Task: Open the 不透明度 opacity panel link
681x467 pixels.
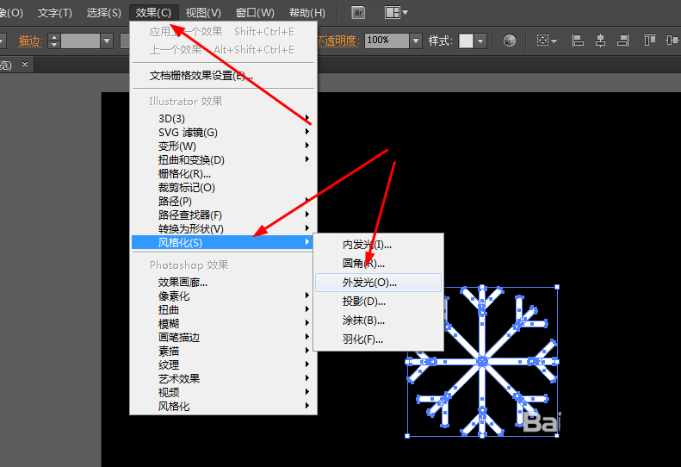Action: 337,40
